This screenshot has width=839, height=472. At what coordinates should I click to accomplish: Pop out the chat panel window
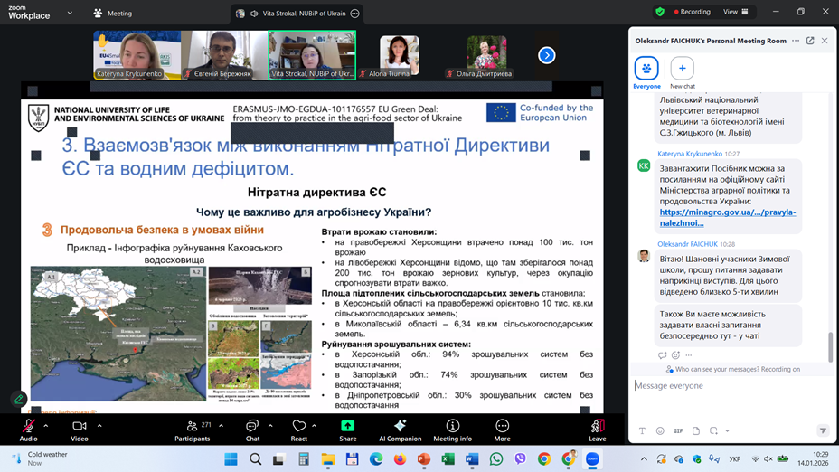pos(810,41)
